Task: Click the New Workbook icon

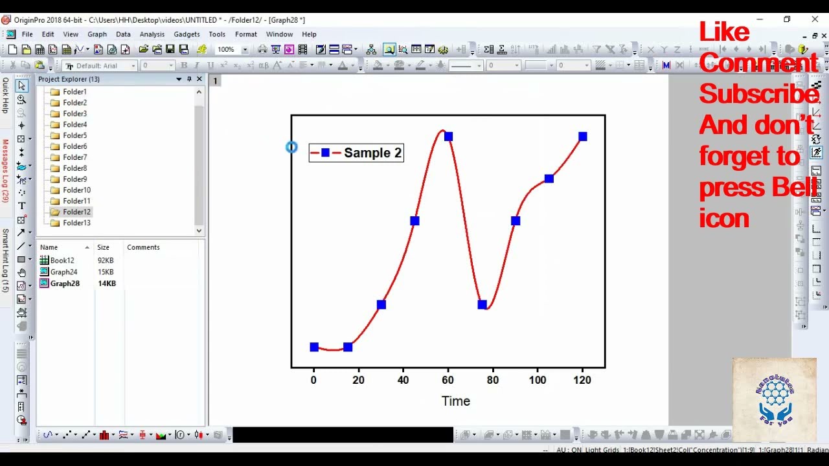Action: coord(40,49)
